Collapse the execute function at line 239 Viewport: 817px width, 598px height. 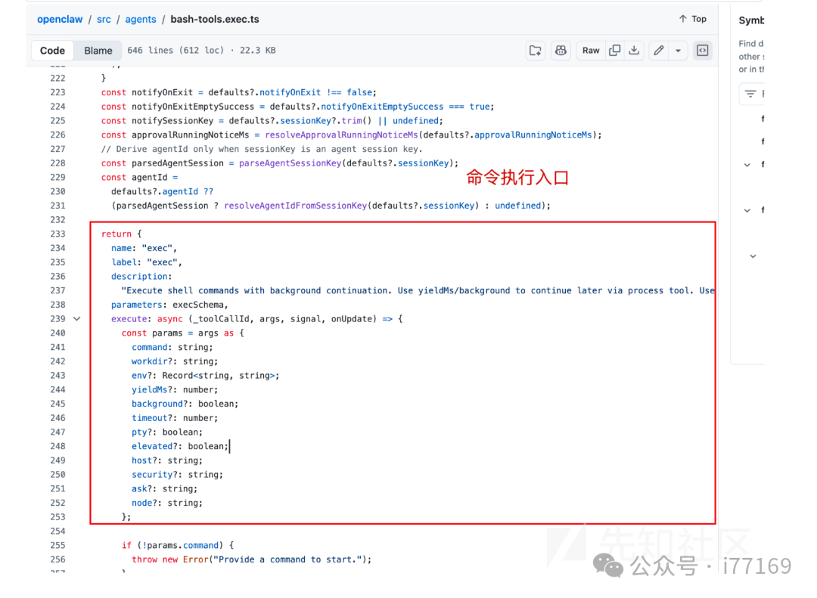tap(76, 318)
